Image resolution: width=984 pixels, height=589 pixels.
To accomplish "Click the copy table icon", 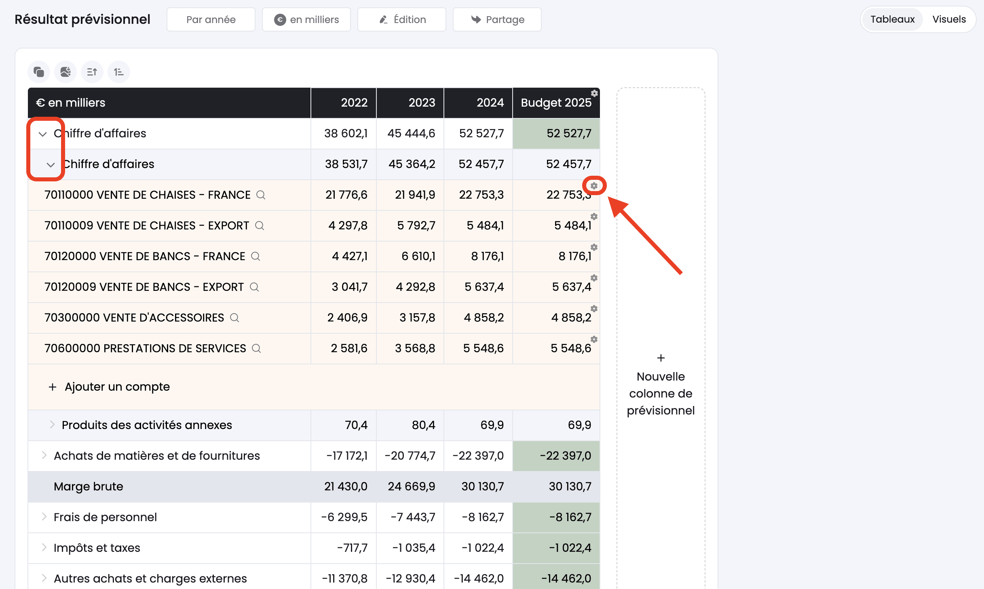I will [39, 72].
